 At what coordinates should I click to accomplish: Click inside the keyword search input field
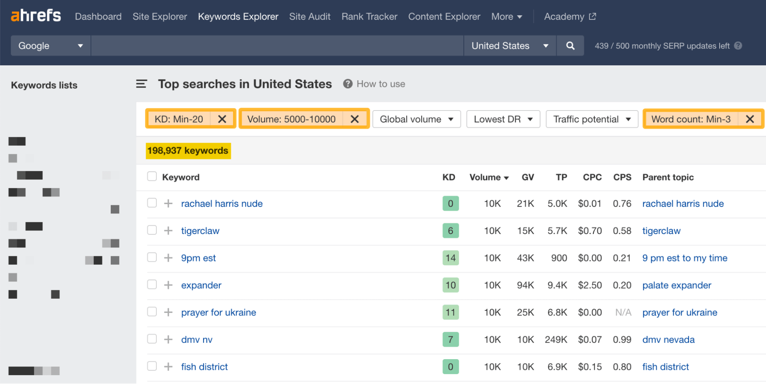tap(277, 46)
